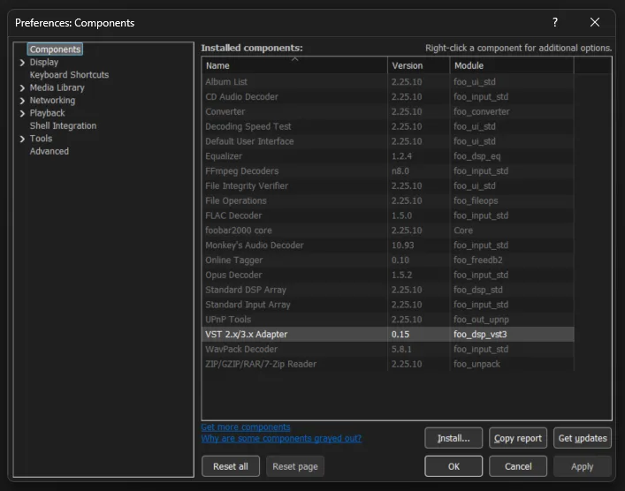Select the Equalizer component row
625x491 pixels.
click(388, 156)
